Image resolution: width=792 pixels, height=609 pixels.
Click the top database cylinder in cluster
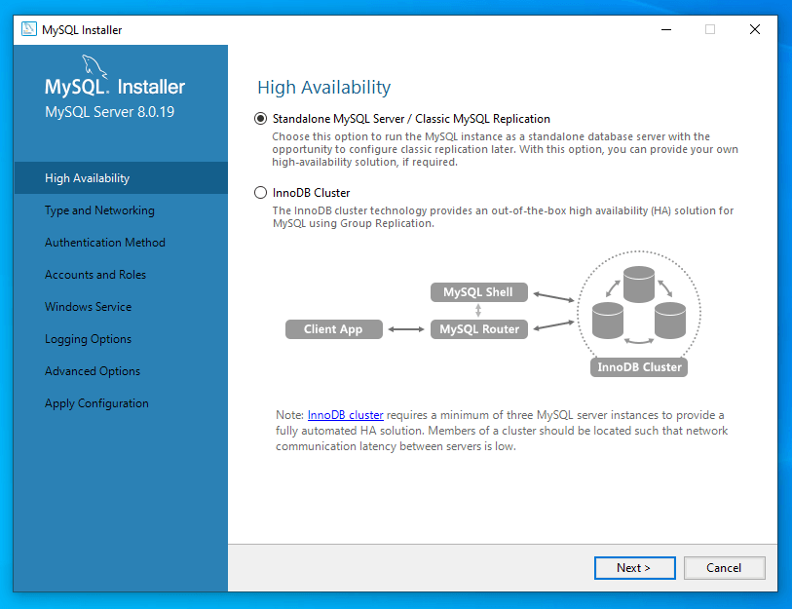pyautogui.click(x=639, y=285)
